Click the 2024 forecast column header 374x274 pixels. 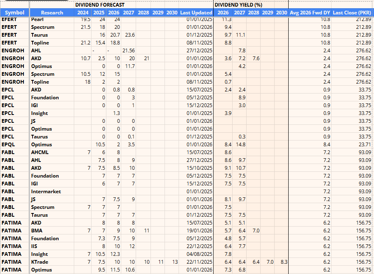[x=84, y=12]
